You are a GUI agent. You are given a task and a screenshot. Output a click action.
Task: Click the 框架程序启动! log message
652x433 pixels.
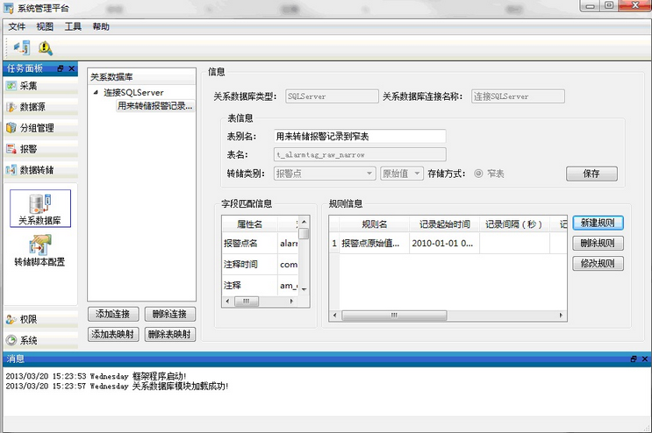tap(159, 376)
